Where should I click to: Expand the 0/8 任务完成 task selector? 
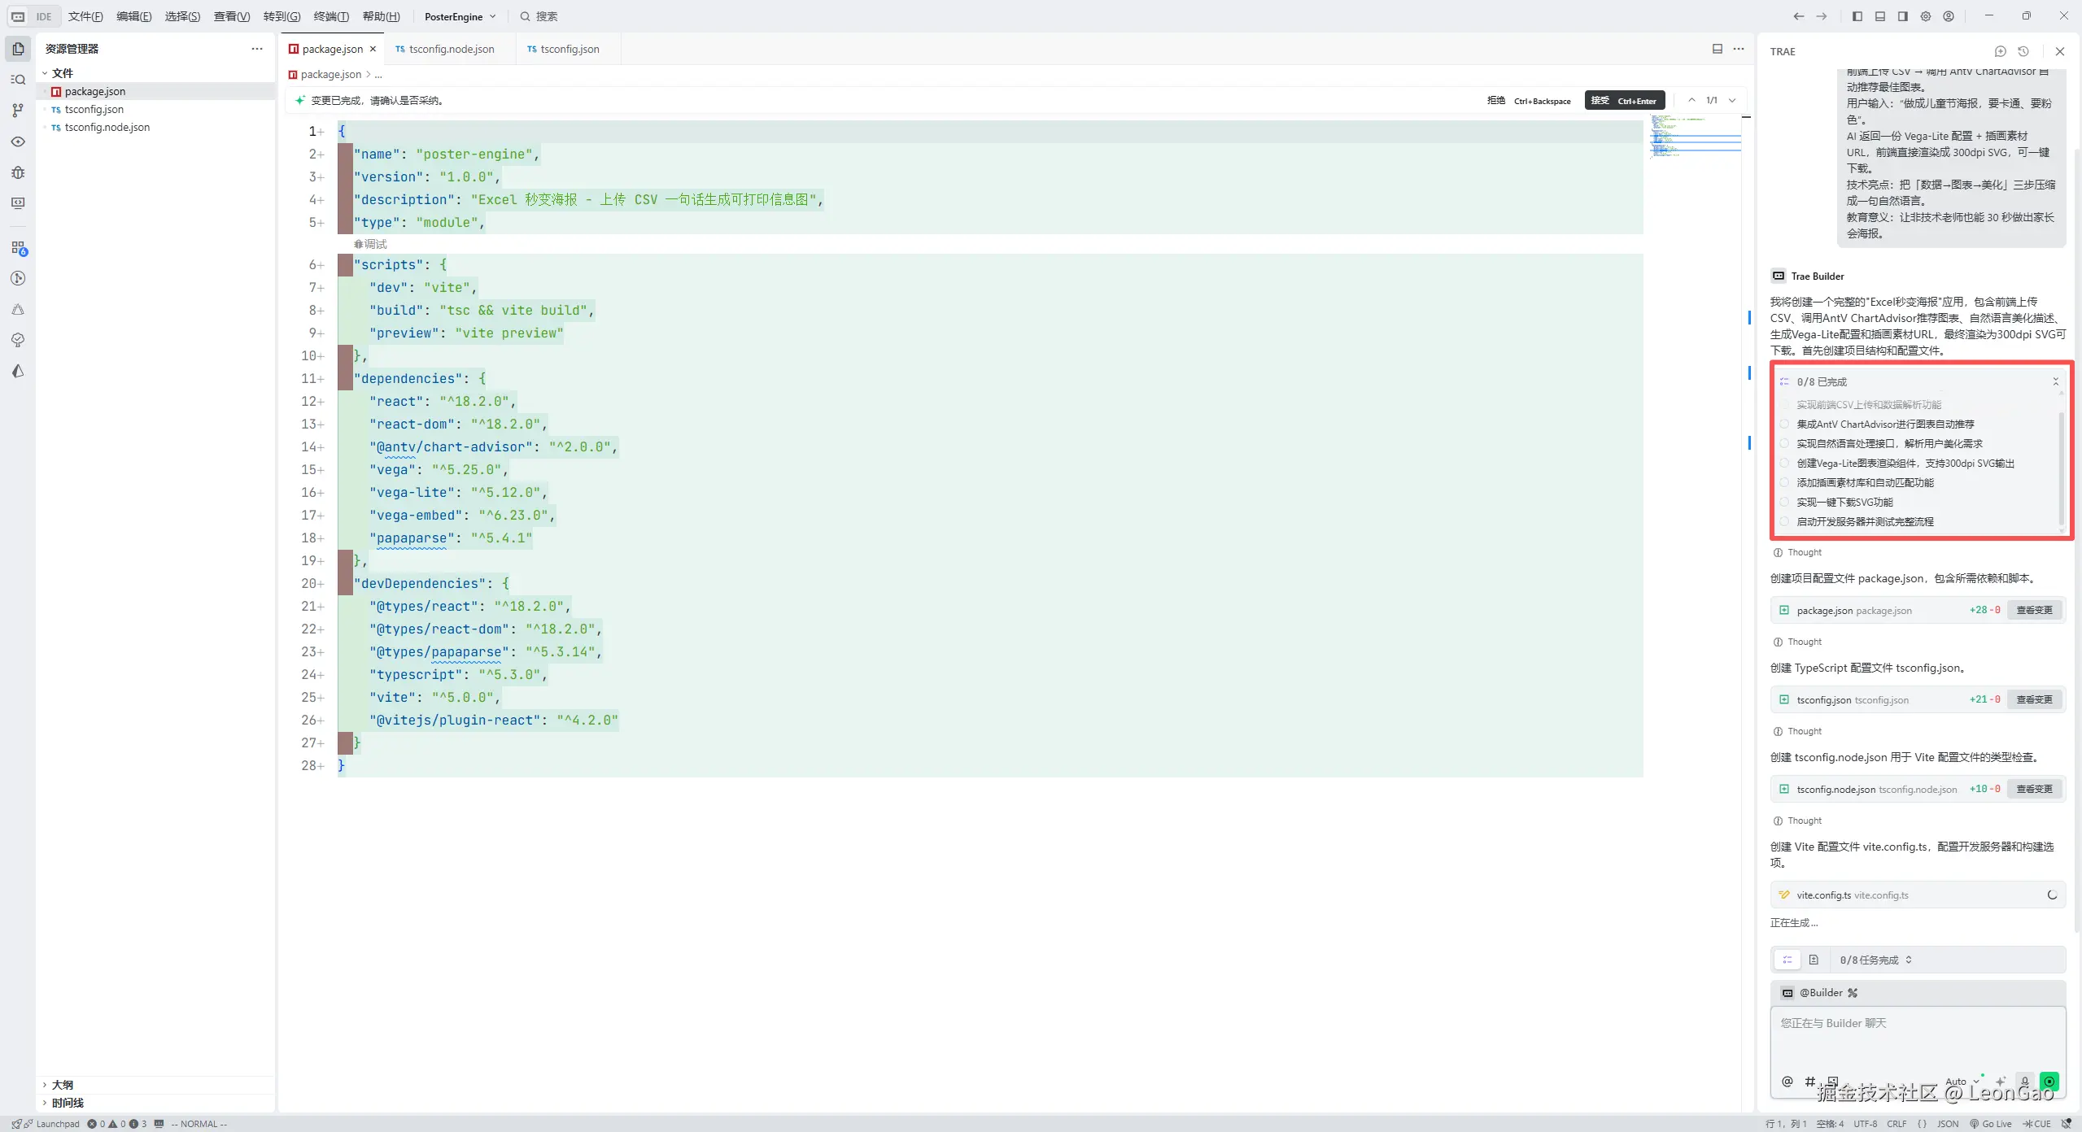[1875, 960]
